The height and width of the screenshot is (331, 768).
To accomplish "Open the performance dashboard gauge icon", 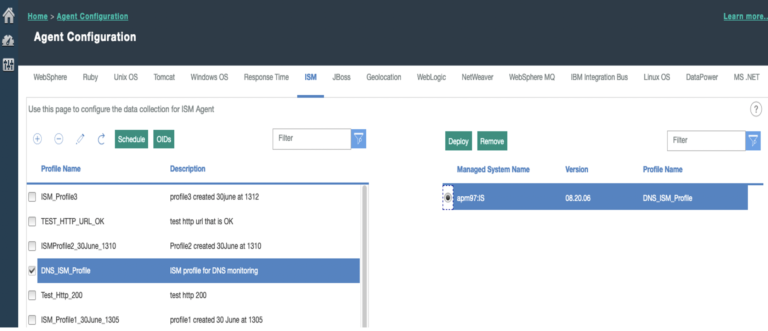I will (x=9, y=40).
